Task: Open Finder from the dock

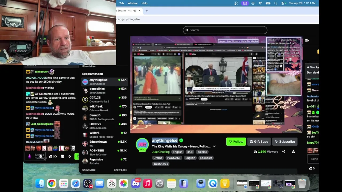Action: coord(40,183)
